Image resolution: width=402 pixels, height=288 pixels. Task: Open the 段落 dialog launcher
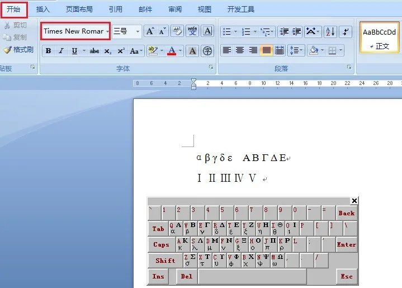coord(349,67)
